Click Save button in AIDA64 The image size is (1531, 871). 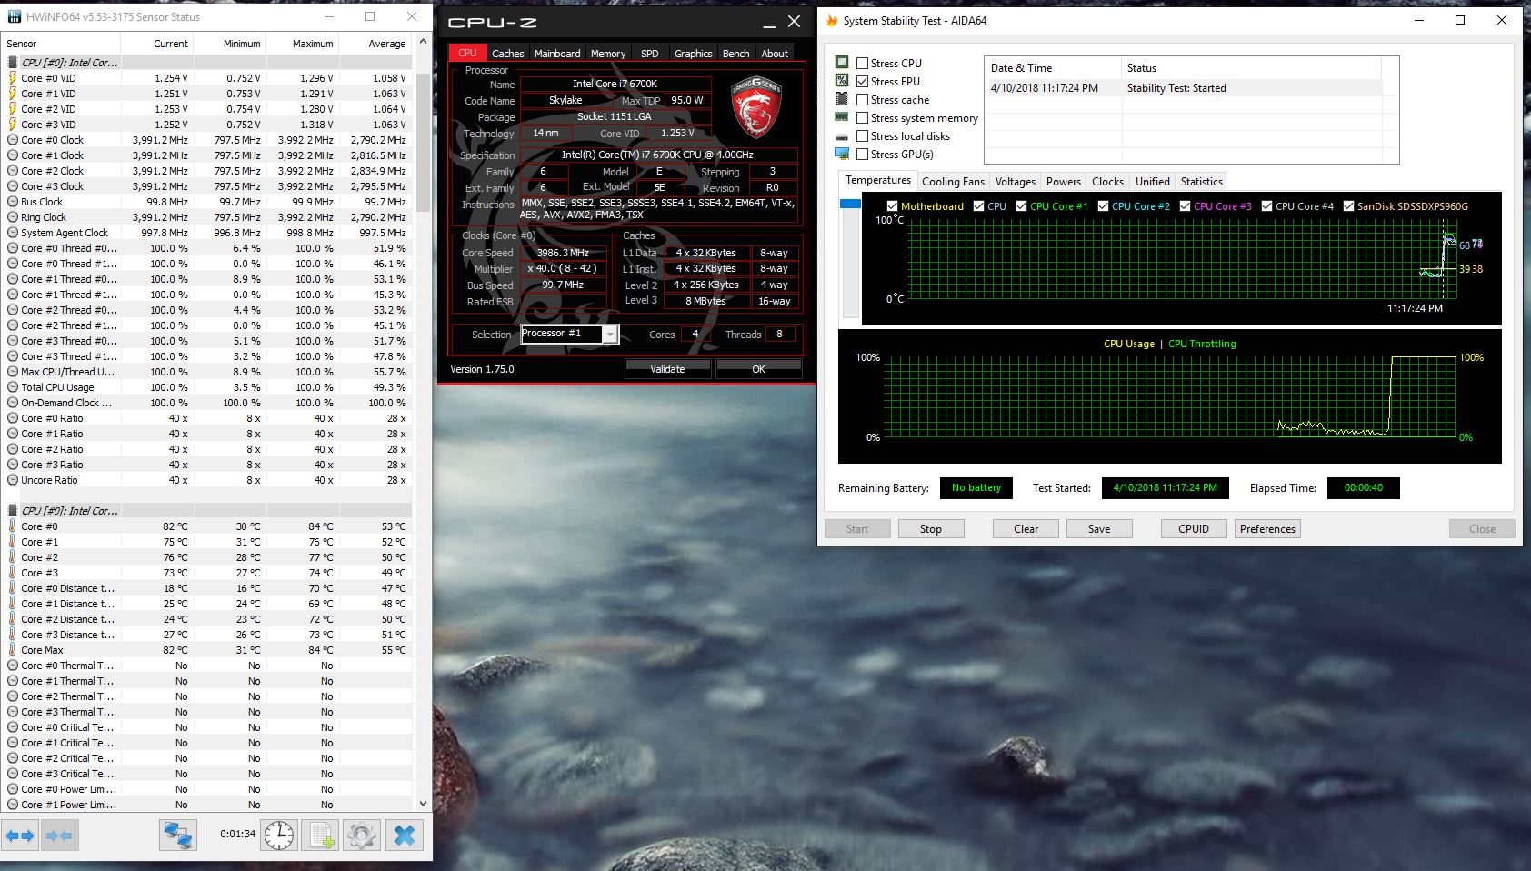[1099, 529]
